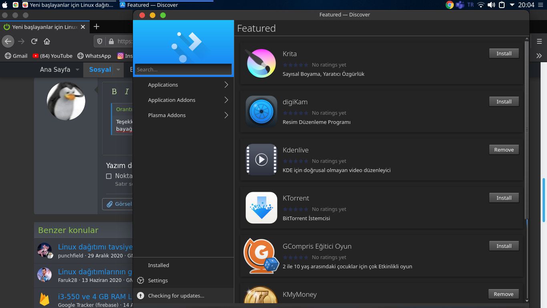This screenshot has width=547, height=308.
Task: Click the penguin avatar on forum page
Action: pyautogui.click(x=66, y=101)
